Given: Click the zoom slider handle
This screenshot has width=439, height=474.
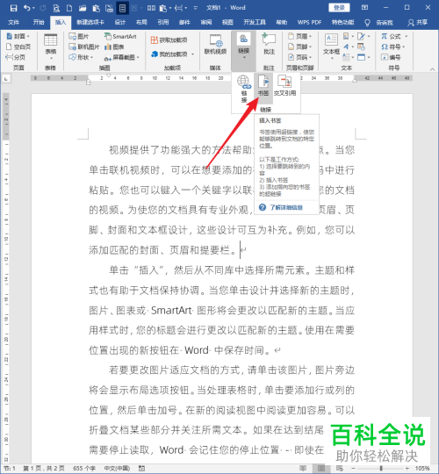Looking at the screenshot, I should click(381, 468).
